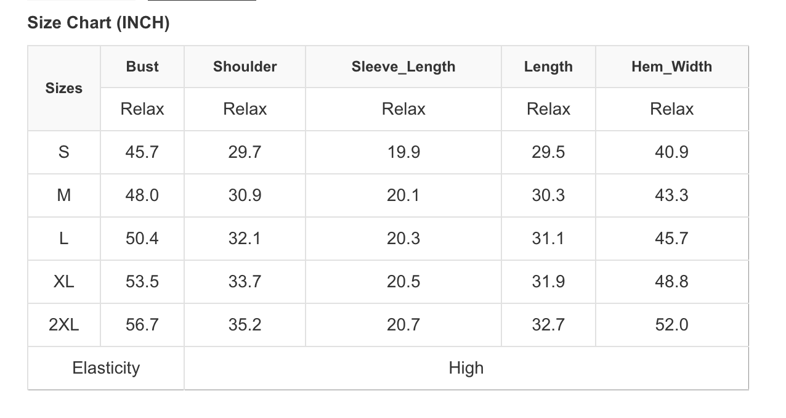This screenshot has width=786, height=418.
Task: Click the 20.3 sleeve length for L
Action: point(403,239)
